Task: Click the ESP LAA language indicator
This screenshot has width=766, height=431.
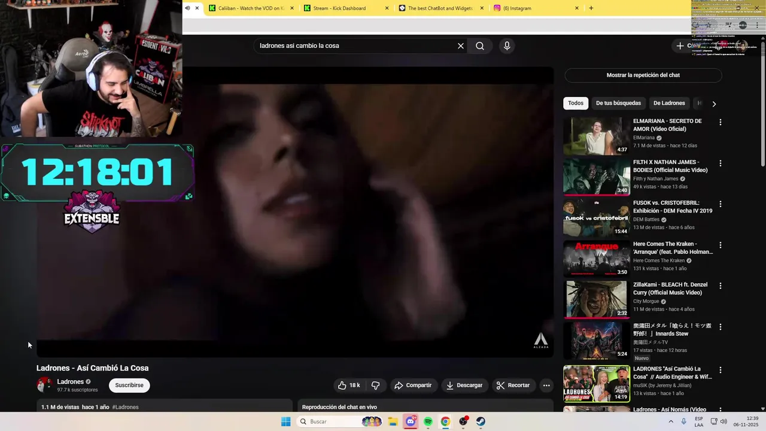Action: [698, 421]
